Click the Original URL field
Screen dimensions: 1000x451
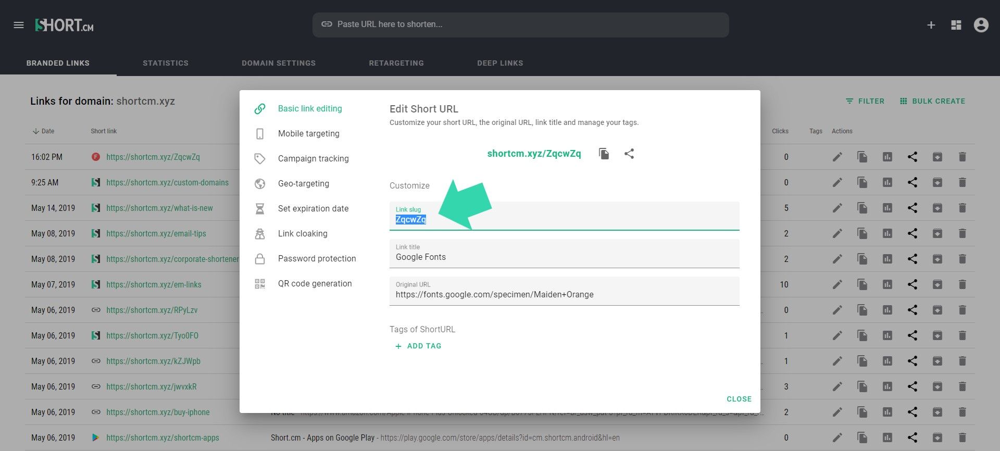point(564,291)
